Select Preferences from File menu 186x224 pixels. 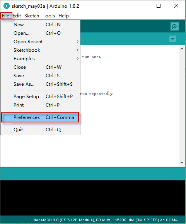[x=40, y=117]
